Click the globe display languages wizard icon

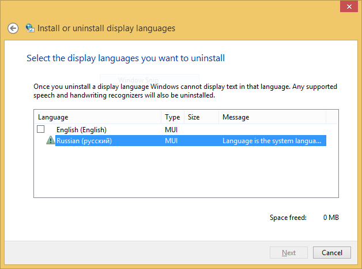coord(30,28)
